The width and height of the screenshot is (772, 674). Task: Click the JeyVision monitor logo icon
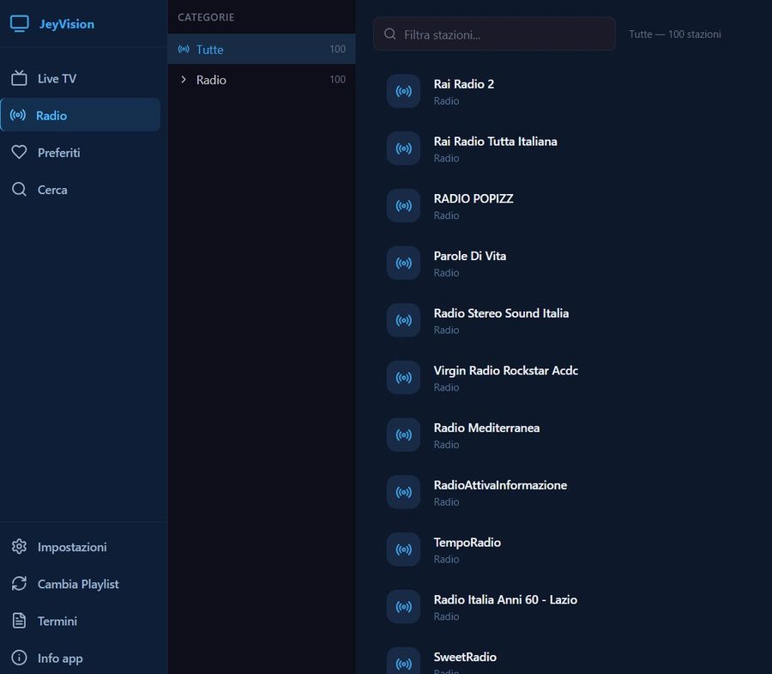(20, 24)
